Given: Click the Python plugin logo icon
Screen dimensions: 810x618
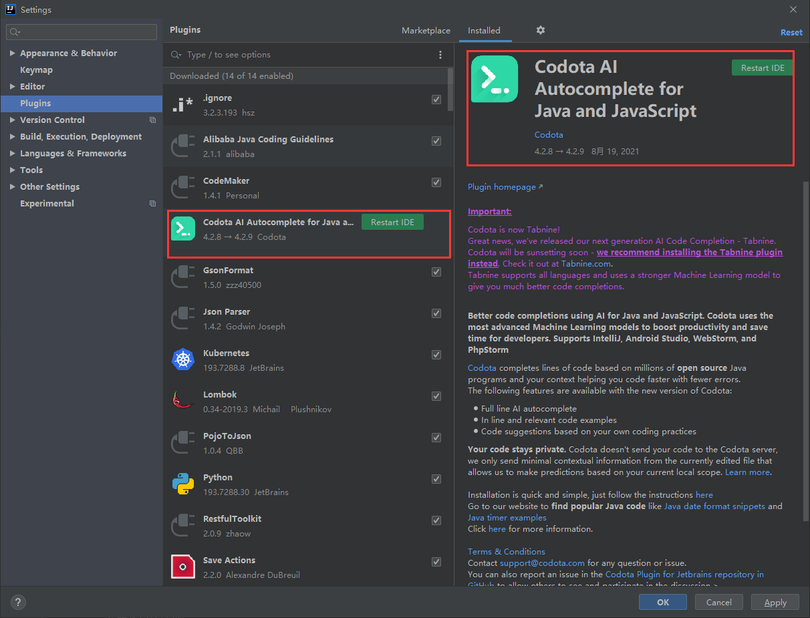Looking at the screenshot, I should tap(182, 484).
